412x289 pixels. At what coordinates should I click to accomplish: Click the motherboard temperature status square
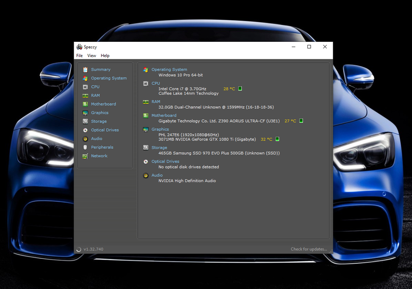(301, 121)
